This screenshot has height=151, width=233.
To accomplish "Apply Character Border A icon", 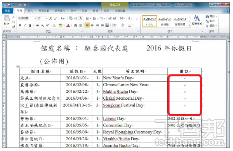I will [x=81, y=18].
